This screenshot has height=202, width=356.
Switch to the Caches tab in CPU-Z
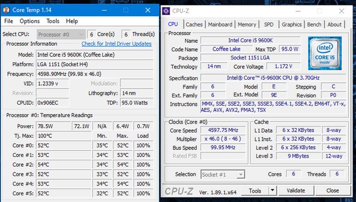[194, 24]
